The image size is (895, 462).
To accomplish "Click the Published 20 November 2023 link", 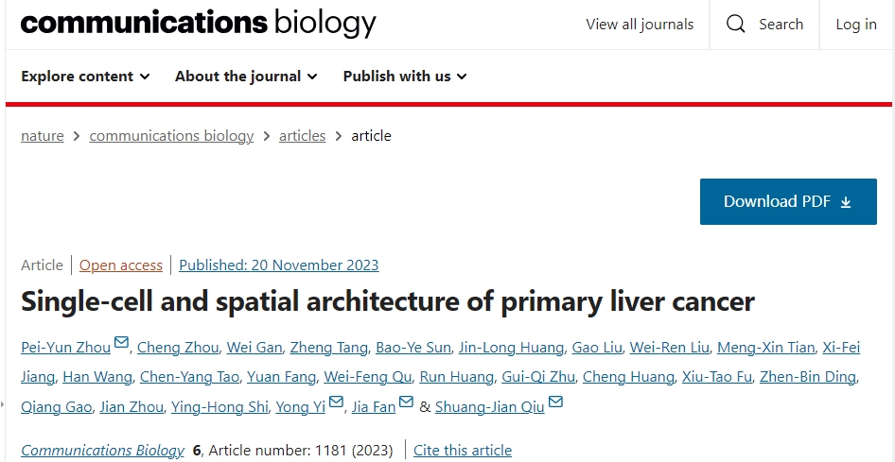I will tap(278, 265).
